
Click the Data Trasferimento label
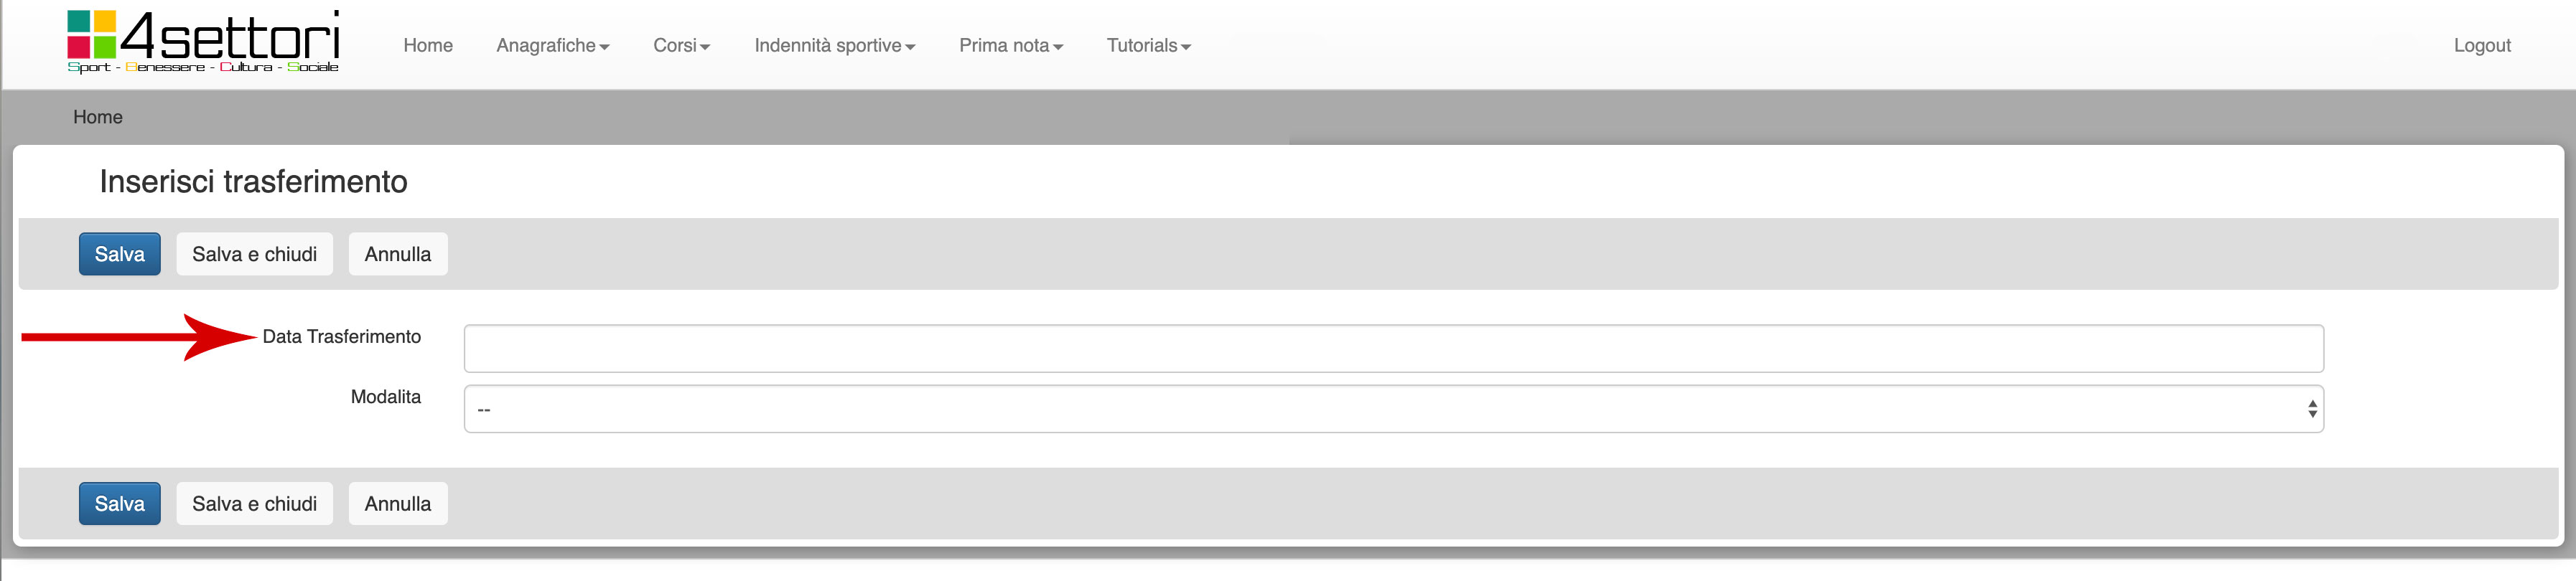[x=341, y=337]
